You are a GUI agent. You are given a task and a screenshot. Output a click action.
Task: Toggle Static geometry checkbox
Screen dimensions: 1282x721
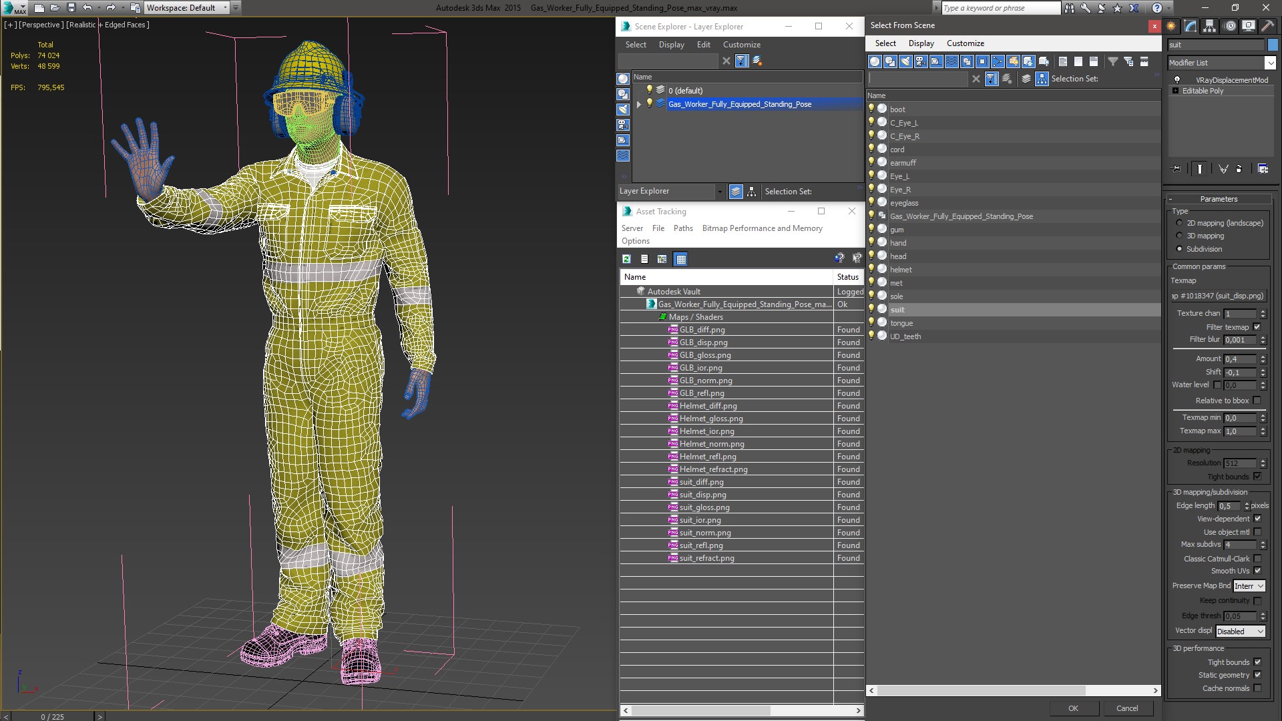tap(1257, 675)
